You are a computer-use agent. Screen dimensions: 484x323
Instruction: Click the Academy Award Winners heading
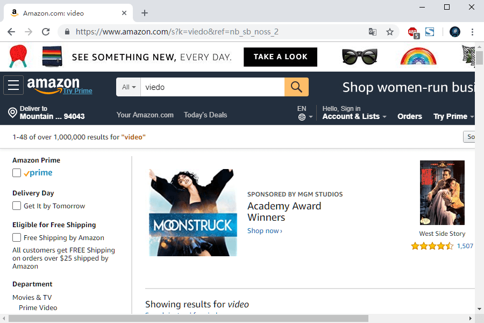(x=284, y=212)
